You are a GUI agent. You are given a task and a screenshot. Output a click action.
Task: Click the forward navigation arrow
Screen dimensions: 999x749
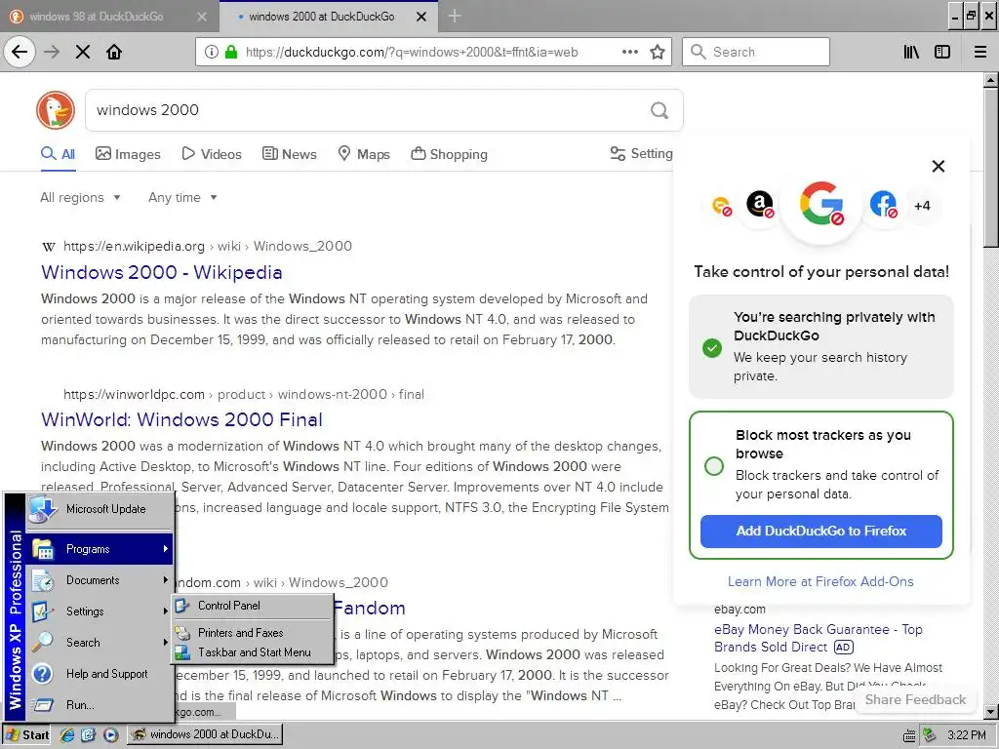(x=52, y=52)
